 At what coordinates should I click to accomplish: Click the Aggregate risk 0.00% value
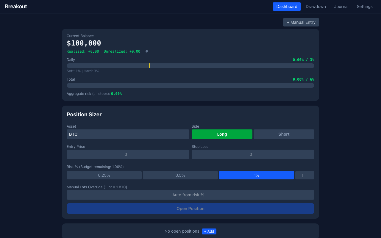(116, 94)
